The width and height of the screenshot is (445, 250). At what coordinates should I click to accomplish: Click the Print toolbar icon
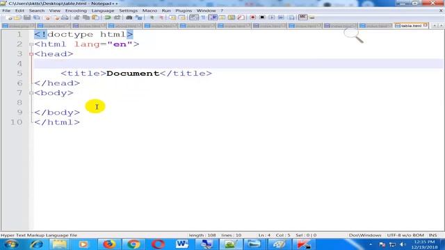point(65,17)
